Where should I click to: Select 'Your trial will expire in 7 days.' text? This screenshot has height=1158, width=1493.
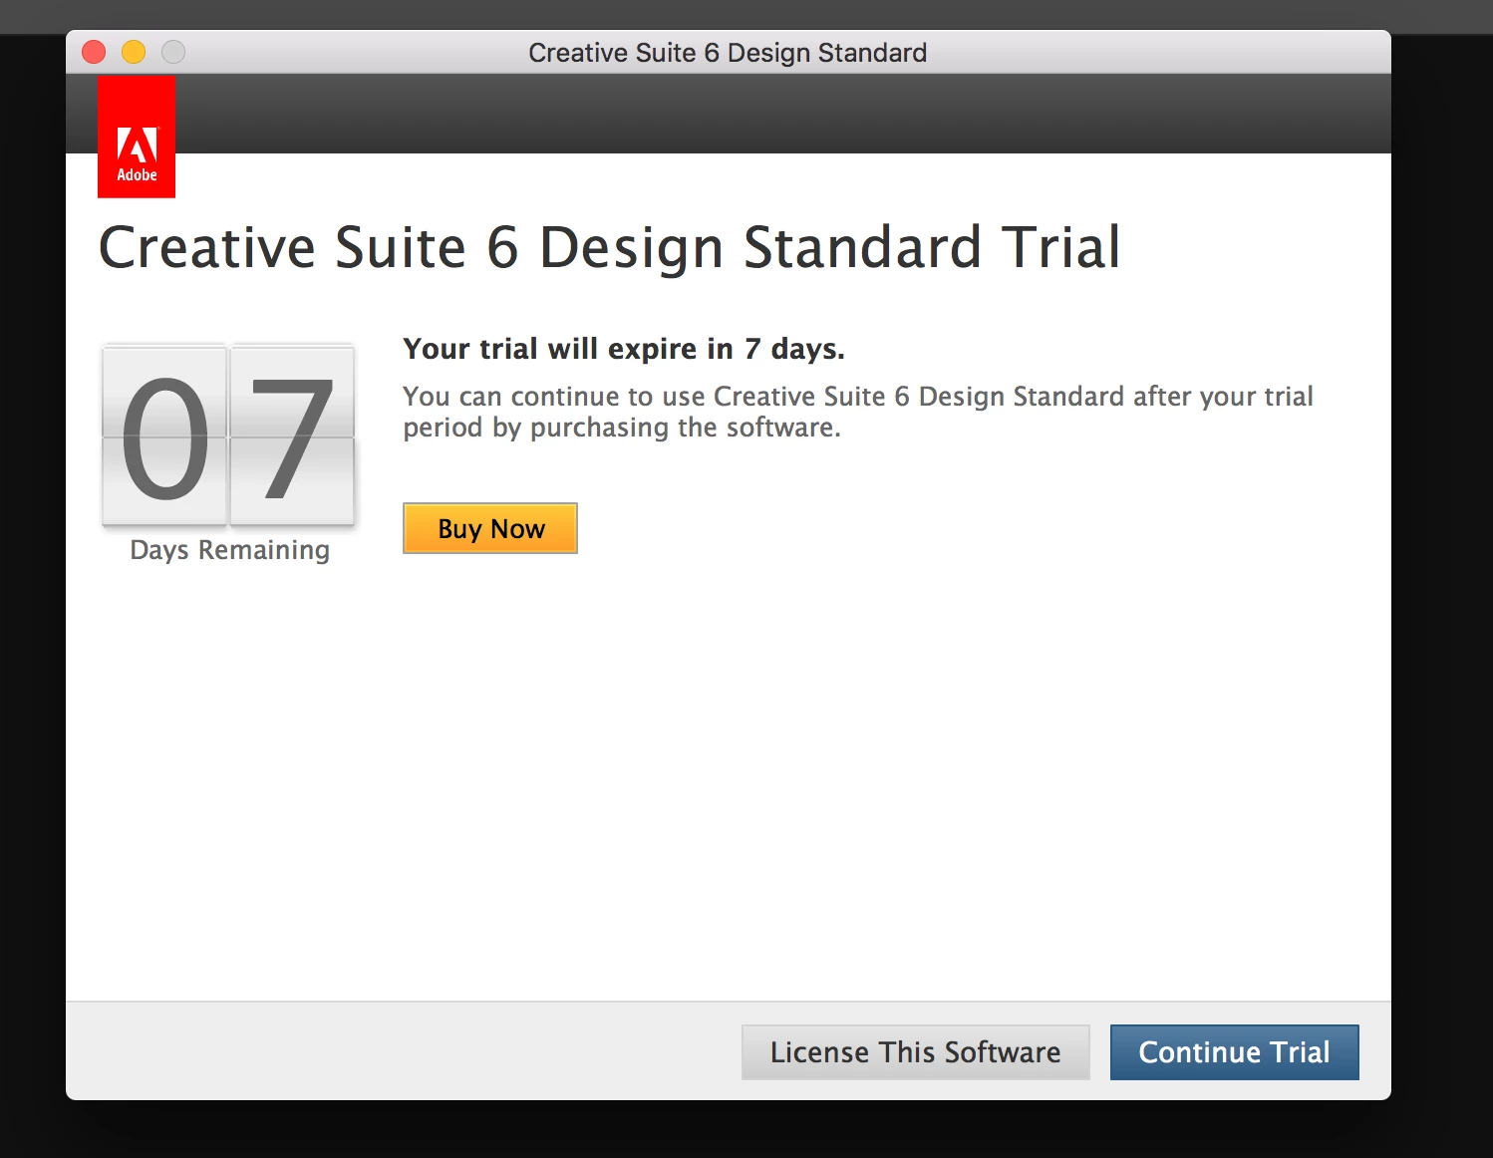[x=624, y=349]
